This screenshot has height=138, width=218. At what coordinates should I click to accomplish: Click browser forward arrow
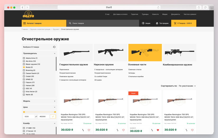[x=27, y=7]
